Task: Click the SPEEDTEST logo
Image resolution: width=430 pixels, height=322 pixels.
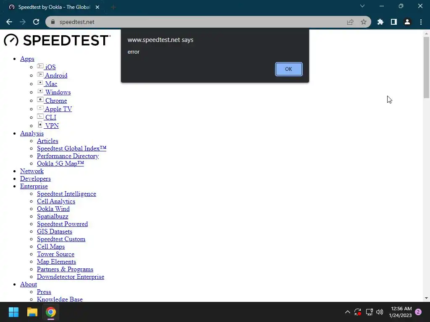Action: [x=57, y=40]
